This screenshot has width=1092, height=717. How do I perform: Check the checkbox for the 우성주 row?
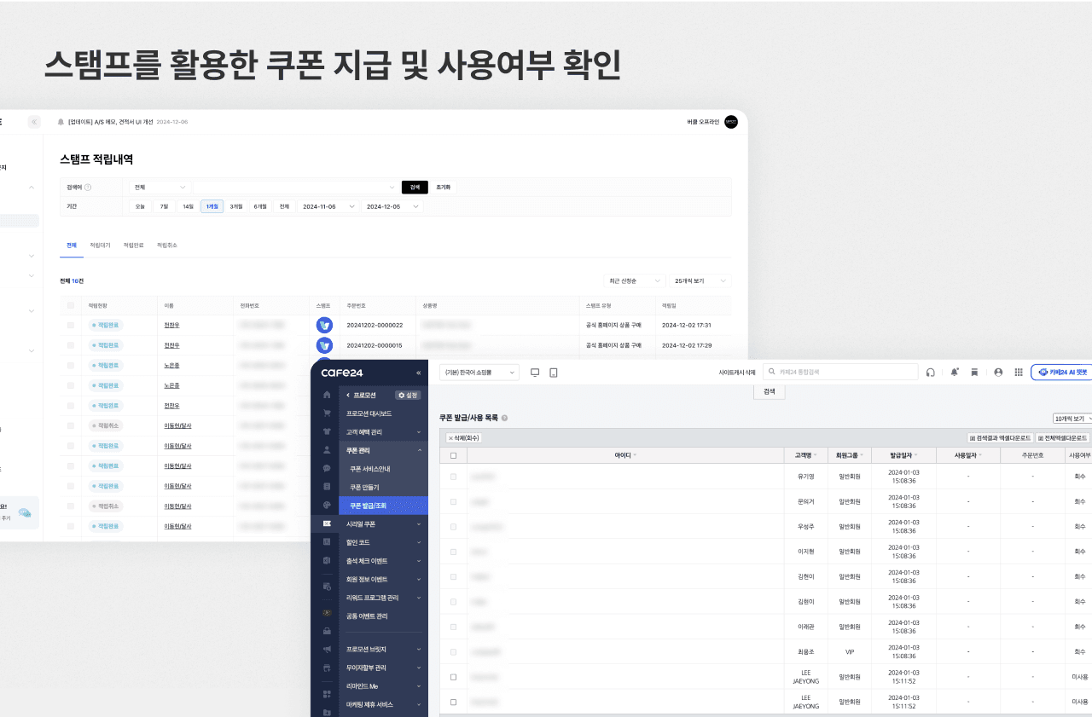point(453,527)
